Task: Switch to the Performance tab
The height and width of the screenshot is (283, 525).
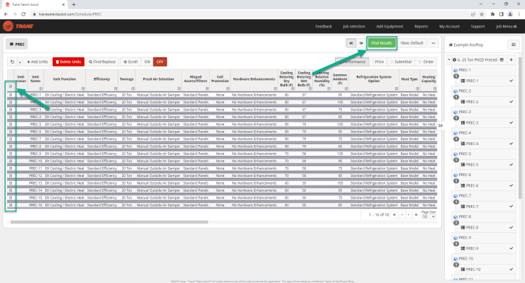Action: click(x=352, y=62)
